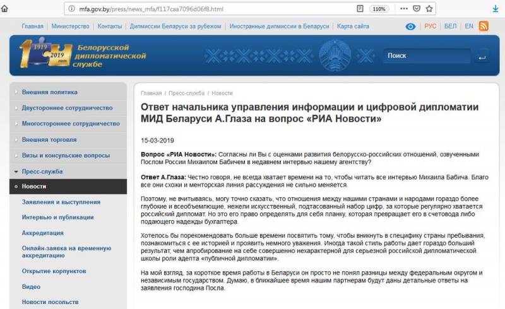Click Главная in breadcrumb
Screen dimensions: 505x309
coord(151,93)
